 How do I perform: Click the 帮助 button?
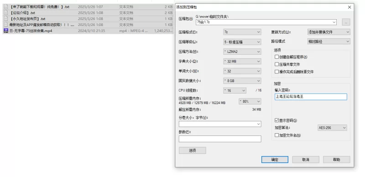337,160
